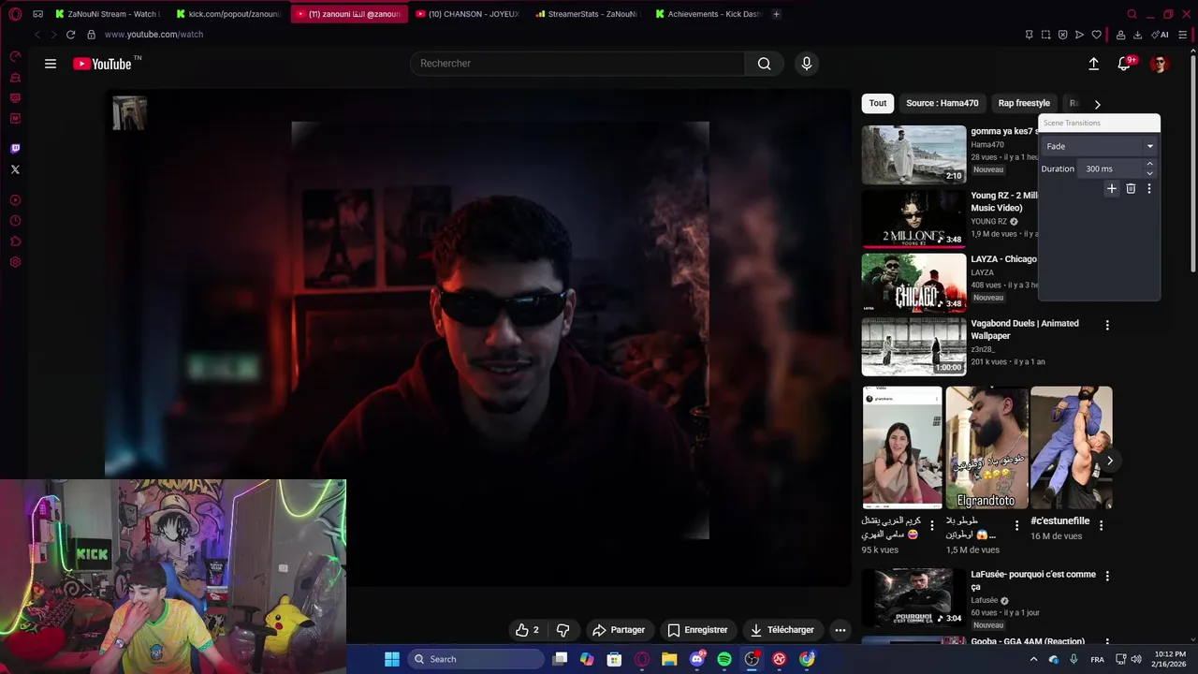Open the Opera ad blocker shield
The height and width of the screenshot is (674, 1198).
(x=1062, y=35)
